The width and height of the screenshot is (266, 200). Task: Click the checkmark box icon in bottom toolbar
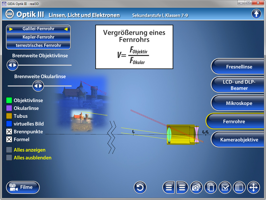[x=225, y=187]
